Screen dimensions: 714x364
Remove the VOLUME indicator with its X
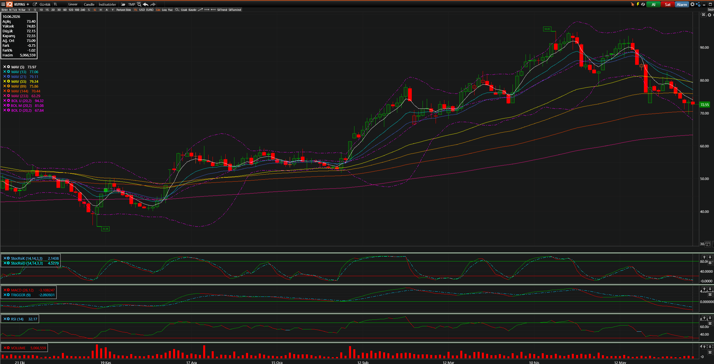coord(5,348)
